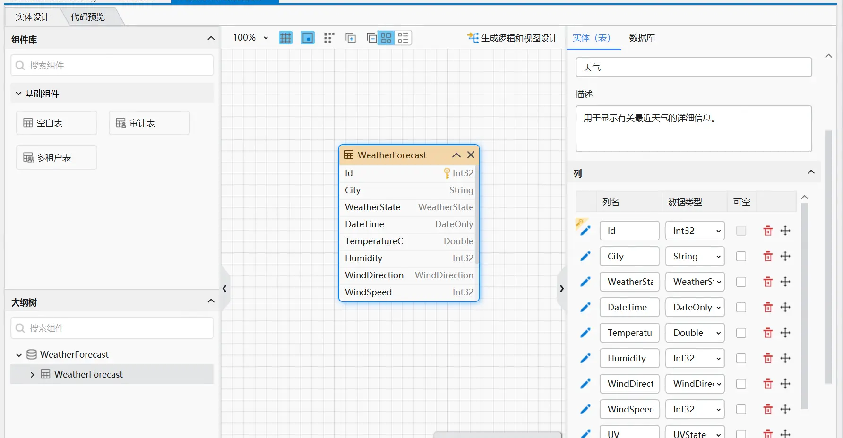Click the column list vertical scrollbar
843x438 pixels.
[x=805, y=306]
